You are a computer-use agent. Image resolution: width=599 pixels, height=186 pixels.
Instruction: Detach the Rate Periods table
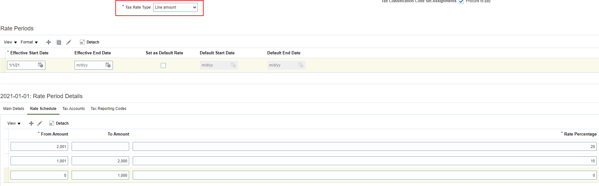[x=89, y=42]
